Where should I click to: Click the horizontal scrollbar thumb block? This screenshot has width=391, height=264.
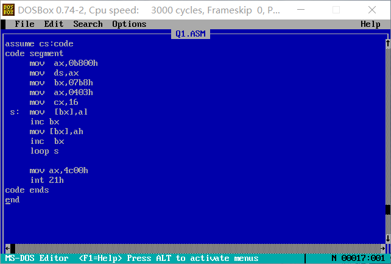click(x=12, y=248)
